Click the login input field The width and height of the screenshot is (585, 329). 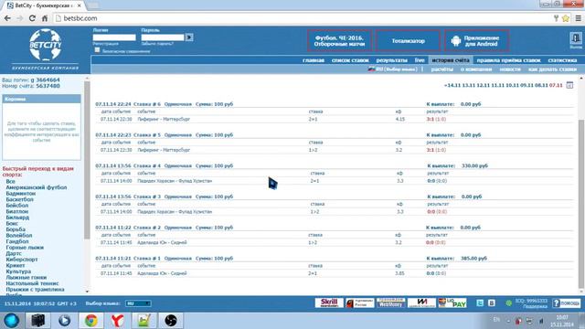click(x=114, y=37)
